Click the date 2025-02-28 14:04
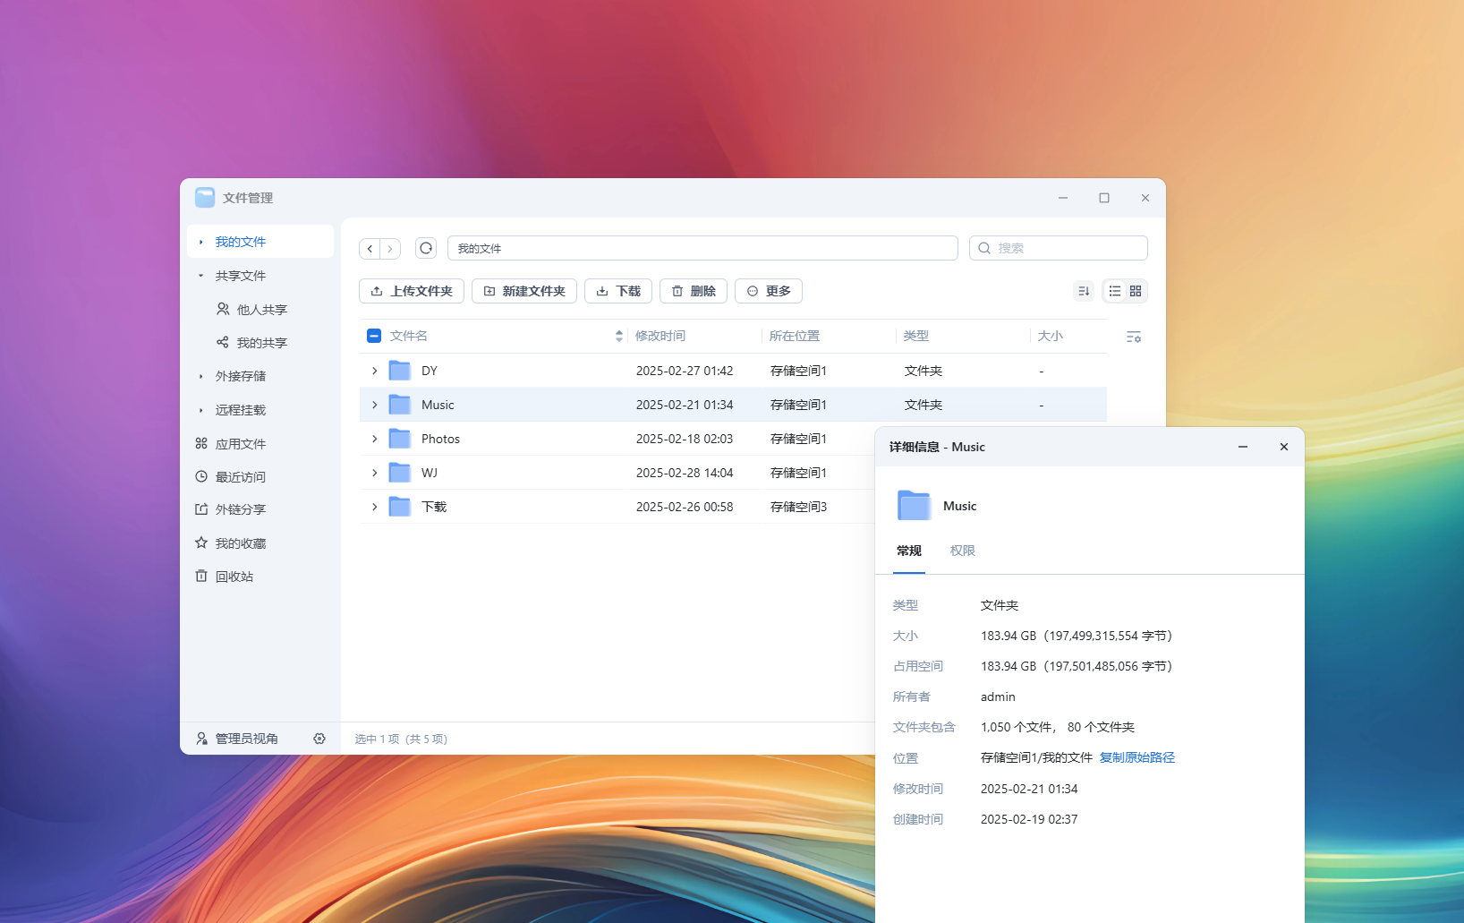Viewport: 1464px width, 923px height. tap(685, 473)
